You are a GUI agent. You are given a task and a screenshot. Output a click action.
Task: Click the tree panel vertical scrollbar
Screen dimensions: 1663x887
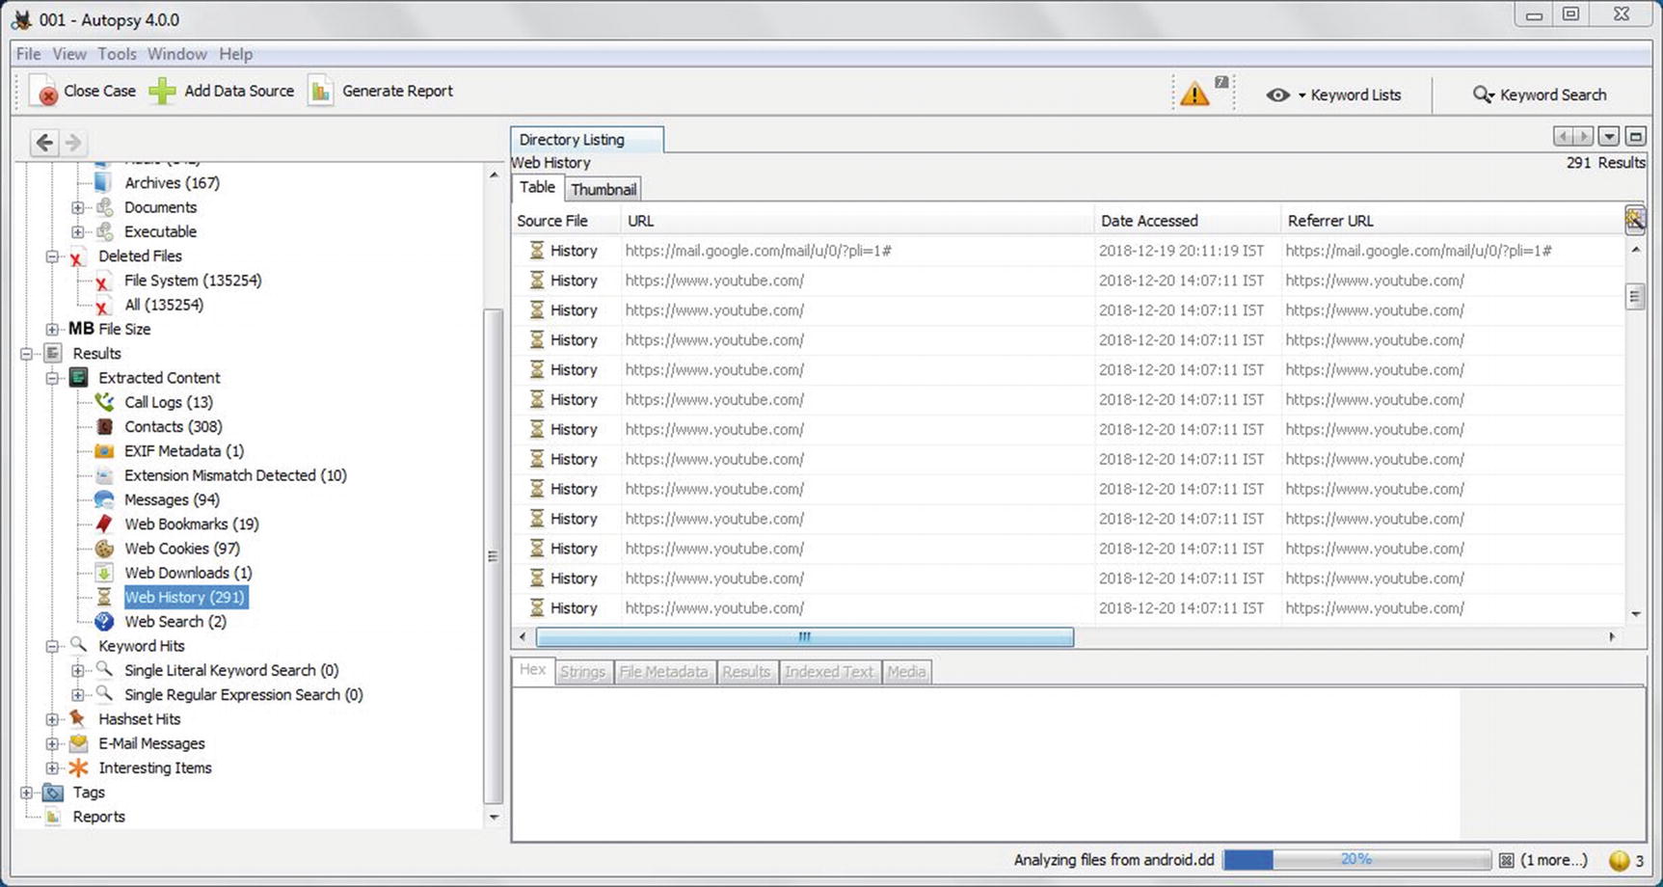(x=493, y=555)
